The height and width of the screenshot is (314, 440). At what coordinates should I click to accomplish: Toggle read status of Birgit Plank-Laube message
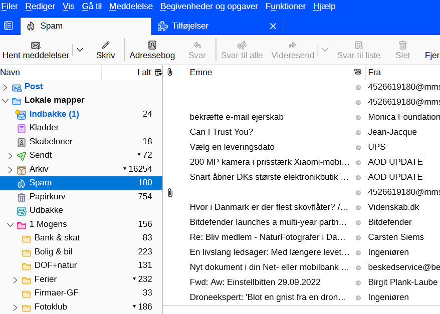coord(358,282)
